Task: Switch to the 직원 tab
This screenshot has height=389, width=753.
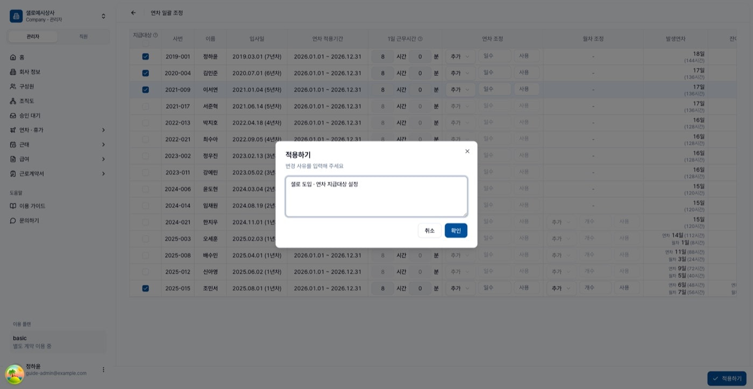Action: tap(83, 37)
